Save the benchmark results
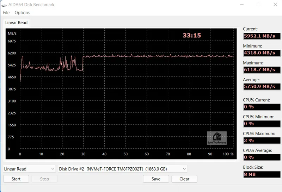Image resolution: width=282 pixels, height=192 pixels. [156, 179]
